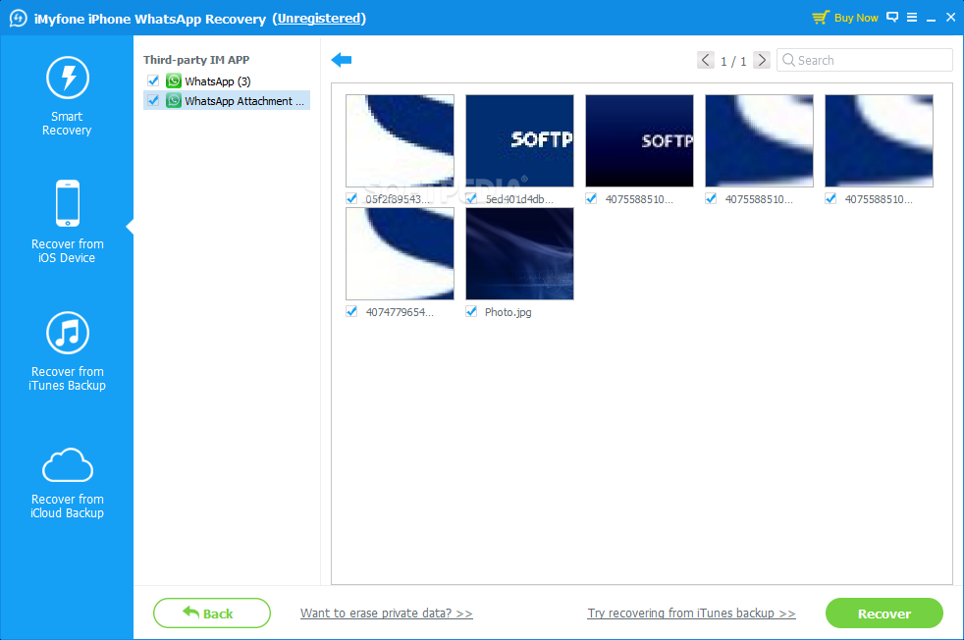Open the hamburger menu in title bar
The height and width of the screenshot is (640, 964).
912,18
